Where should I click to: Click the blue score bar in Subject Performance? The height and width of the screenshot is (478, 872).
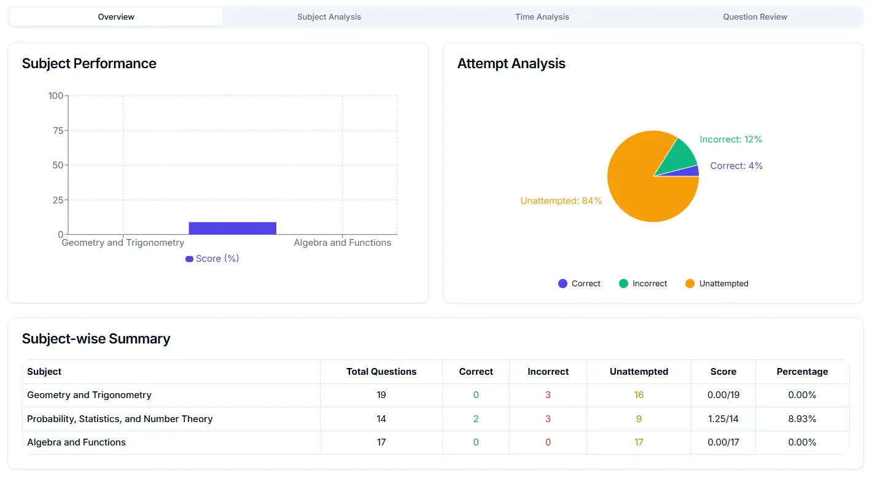(x=232, y=227)
